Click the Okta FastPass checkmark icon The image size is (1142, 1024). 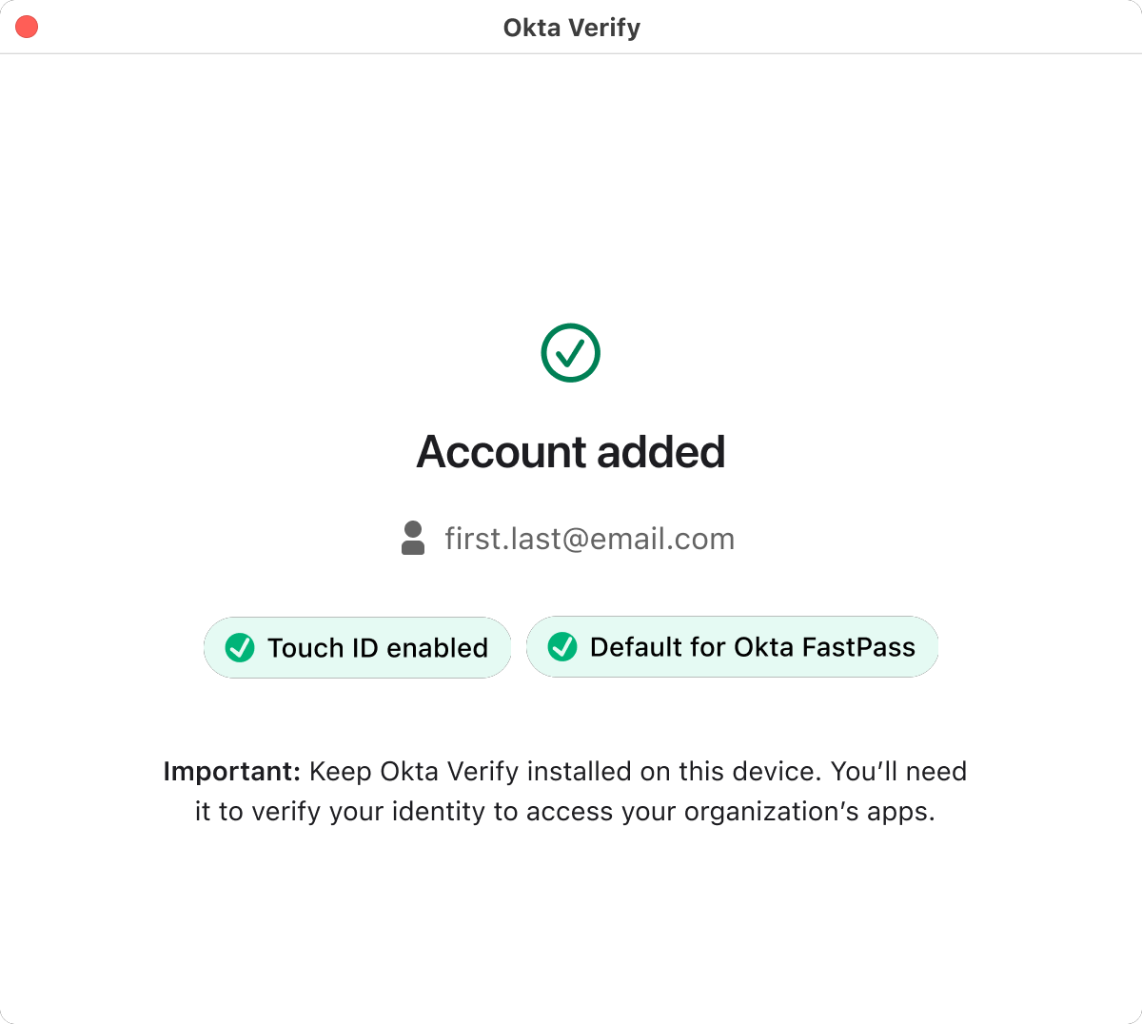pos(562,647)
